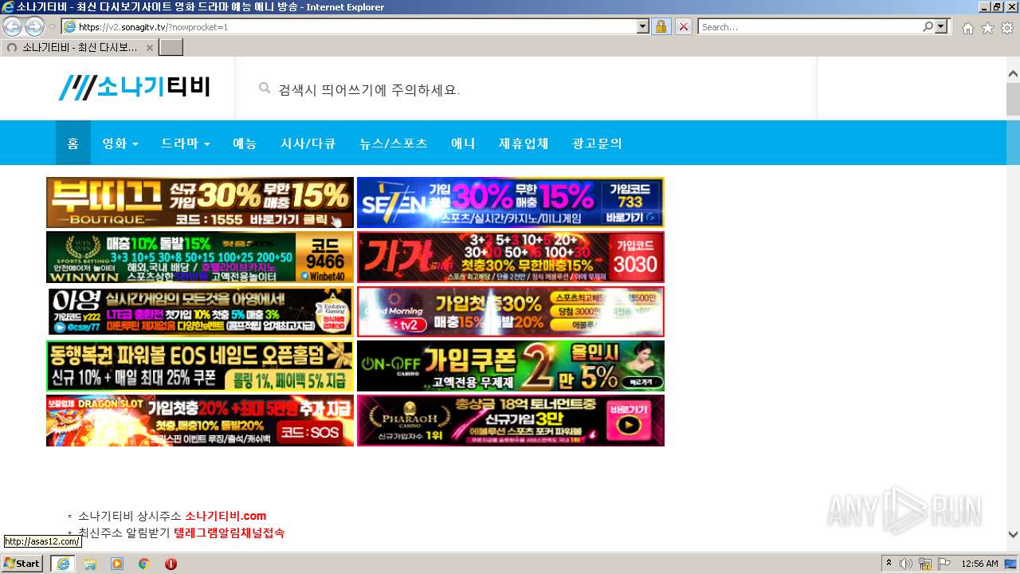Screen dimensions: 1020x574
Task: Close the 소나기티비 browser tab
Action: click(x=149, y=47)
